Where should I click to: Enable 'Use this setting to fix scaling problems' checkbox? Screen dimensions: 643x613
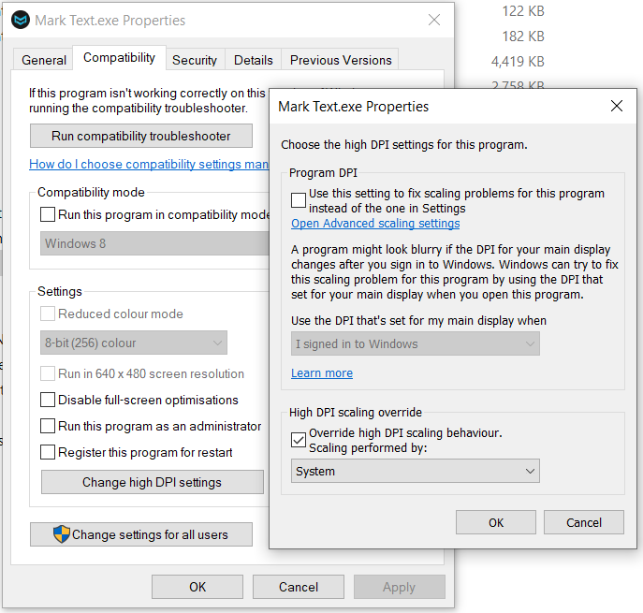(299, 200)
